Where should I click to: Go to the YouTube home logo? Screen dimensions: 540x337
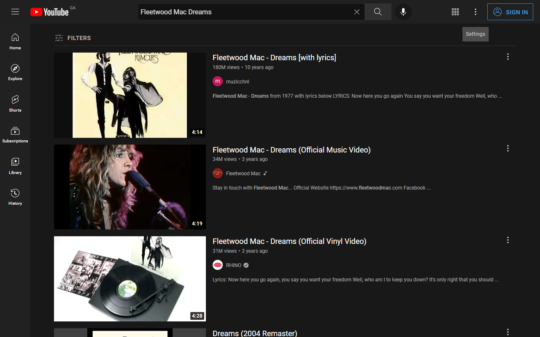pos(49,12)
